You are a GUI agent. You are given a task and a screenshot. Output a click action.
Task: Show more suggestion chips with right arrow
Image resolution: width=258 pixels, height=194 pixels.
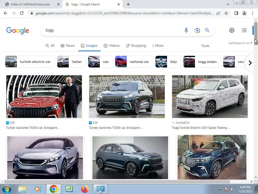[x=250, y=63]
